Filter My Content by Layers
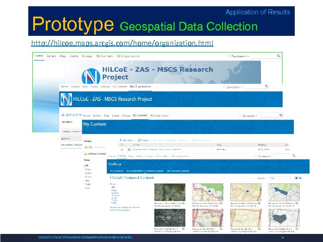This screenshot has width=323, height=242. [x=88, y=173]
